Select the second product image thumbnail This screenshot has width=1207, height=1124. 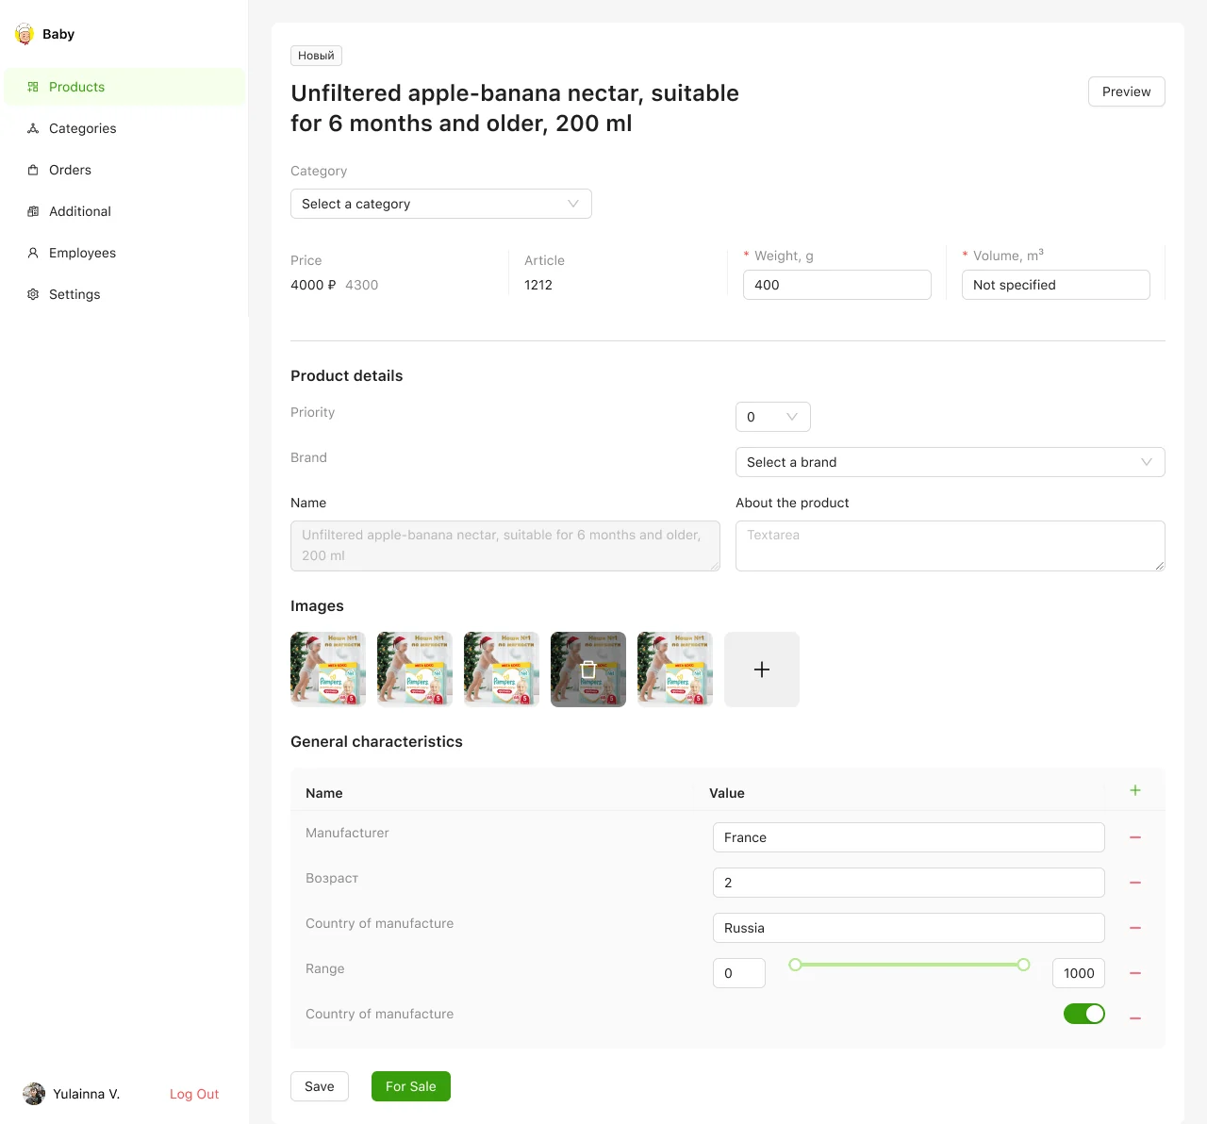point(415,669)
